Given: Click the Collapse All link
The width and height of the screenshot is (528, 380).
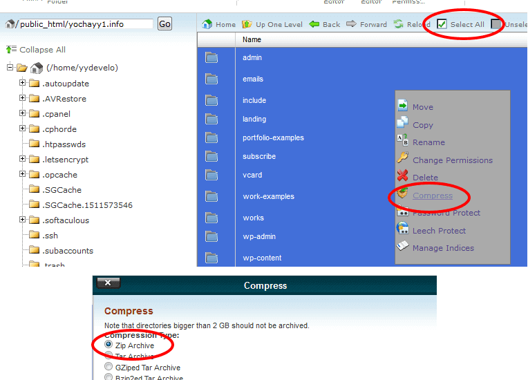Looking at the screenshot, I should (42, 50).
